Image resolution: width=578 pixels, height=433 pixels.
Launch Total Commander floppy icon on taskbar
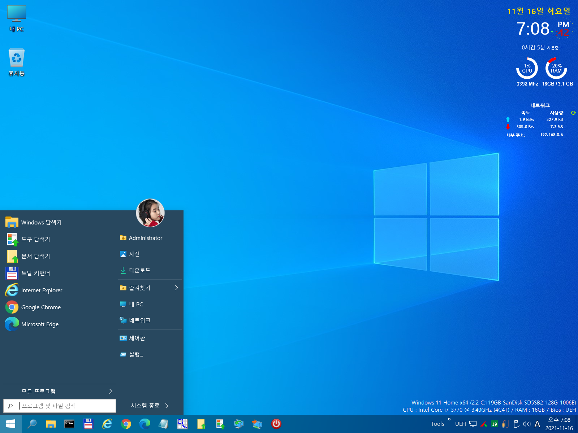coord(89,424)
